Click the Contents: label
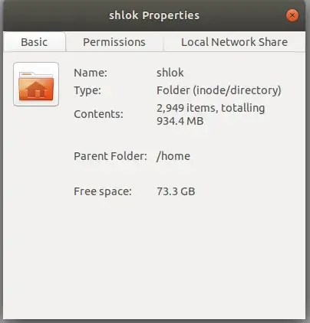This screenshot has height=323, width=310. coord(98,114)
